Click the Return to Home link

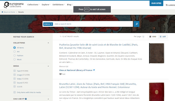coord(9,12)
